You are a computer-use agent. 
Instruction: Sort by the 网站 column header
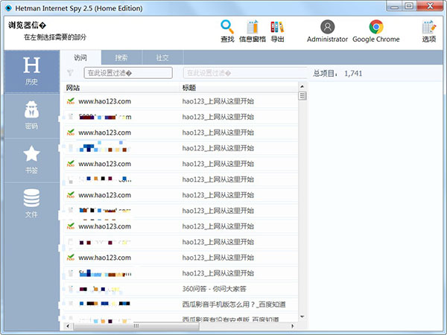pos(121,88)
